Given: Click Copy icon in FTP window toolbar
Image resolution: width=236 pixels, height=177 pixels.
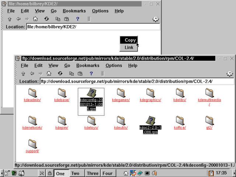Looking at the screenshot, I should [71, 73].
